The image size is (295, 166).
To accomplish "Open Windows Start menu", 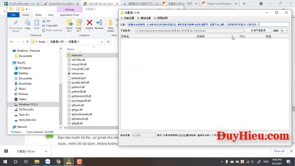I will tap(5, 162).
